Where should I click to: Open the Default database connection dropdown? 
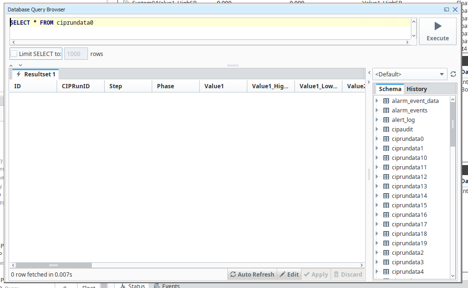tap(409, 74)
